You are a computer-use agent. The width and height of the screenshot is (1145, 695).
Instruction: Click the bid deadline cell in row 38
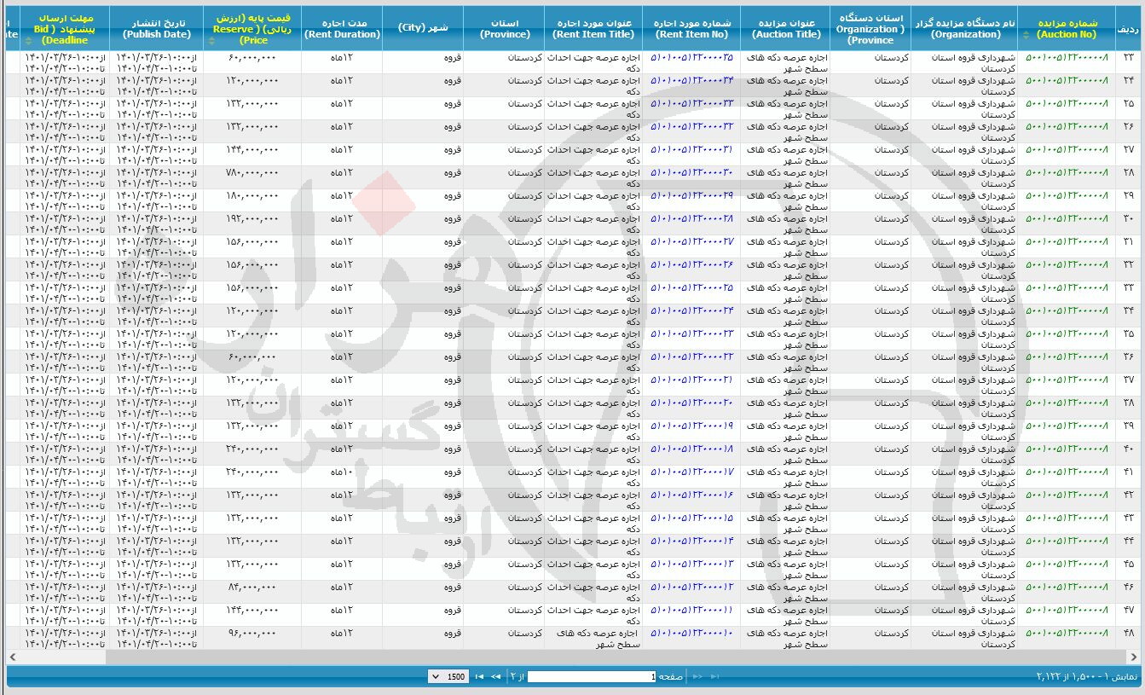coord(64,408)
